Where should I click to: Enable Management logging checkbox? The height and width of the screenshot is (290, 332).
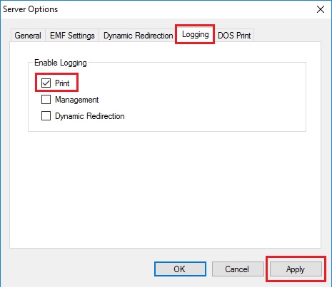46,100
